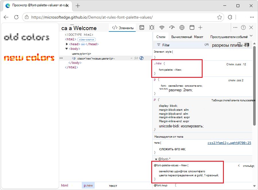Close the font-palette-values browser tab
258x190 pixels.
coord(67,5)
